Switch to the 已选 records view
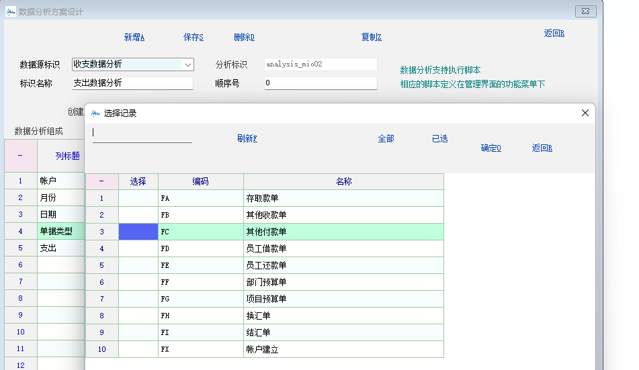 click(439, 139)
